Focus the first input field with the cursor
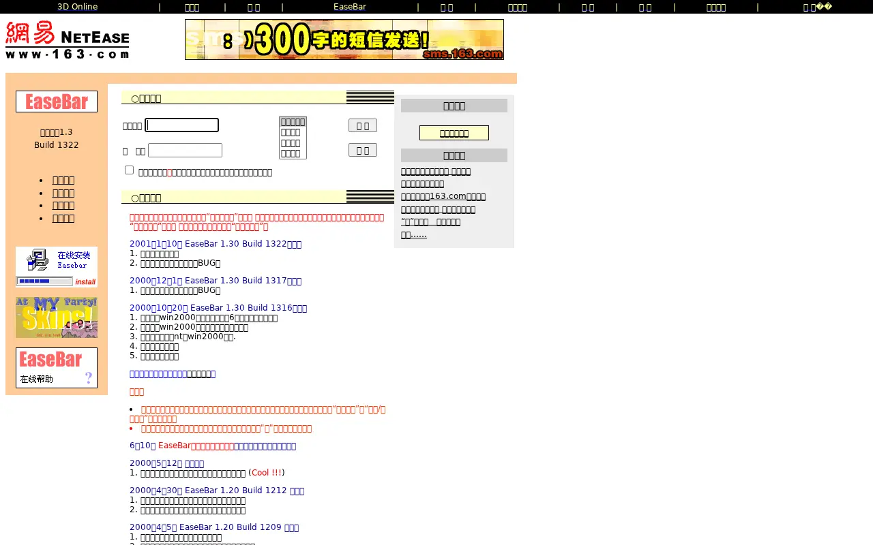This screenshot has height=545, width=873. point(182,125)
